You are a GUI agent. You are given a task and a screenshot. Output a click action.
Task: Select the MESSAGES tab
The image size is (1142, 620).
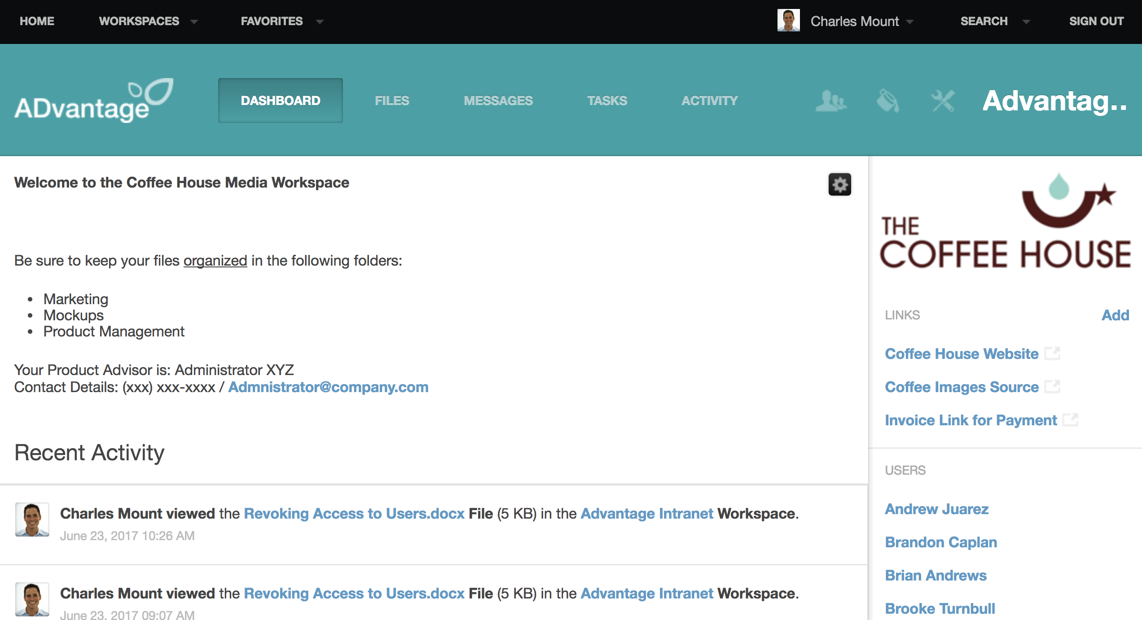click(x=498, y=100)
